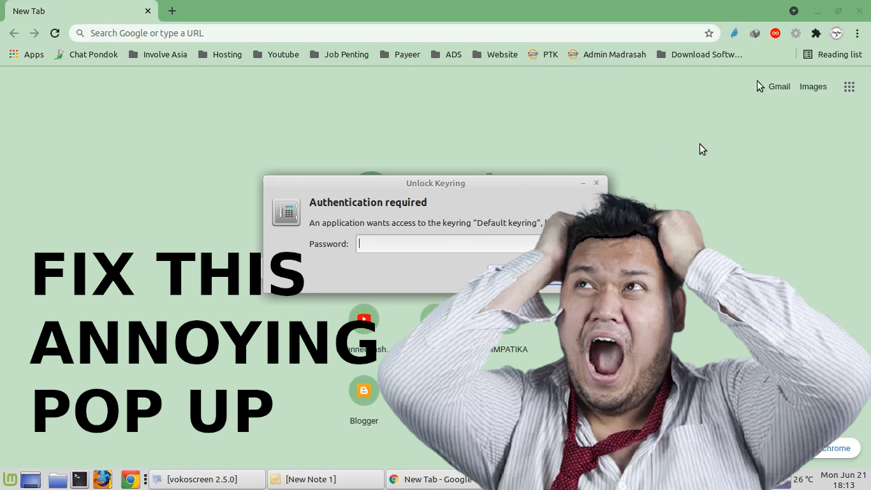Open the Youtube bookmark folder

[x=276, y=54]
